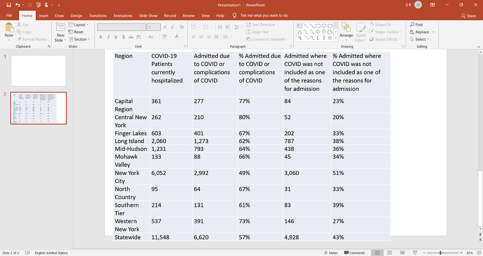The width and height of the screenshot is (483, 256).
Task: Click the Paste clipboard icon
Action: [9, 27]
